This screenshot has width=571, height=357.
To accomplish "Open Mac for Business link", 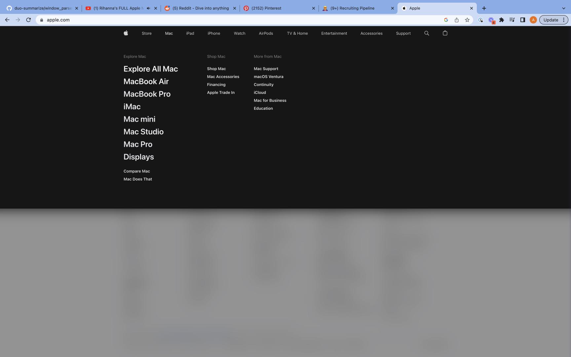I will coord(270,100).
